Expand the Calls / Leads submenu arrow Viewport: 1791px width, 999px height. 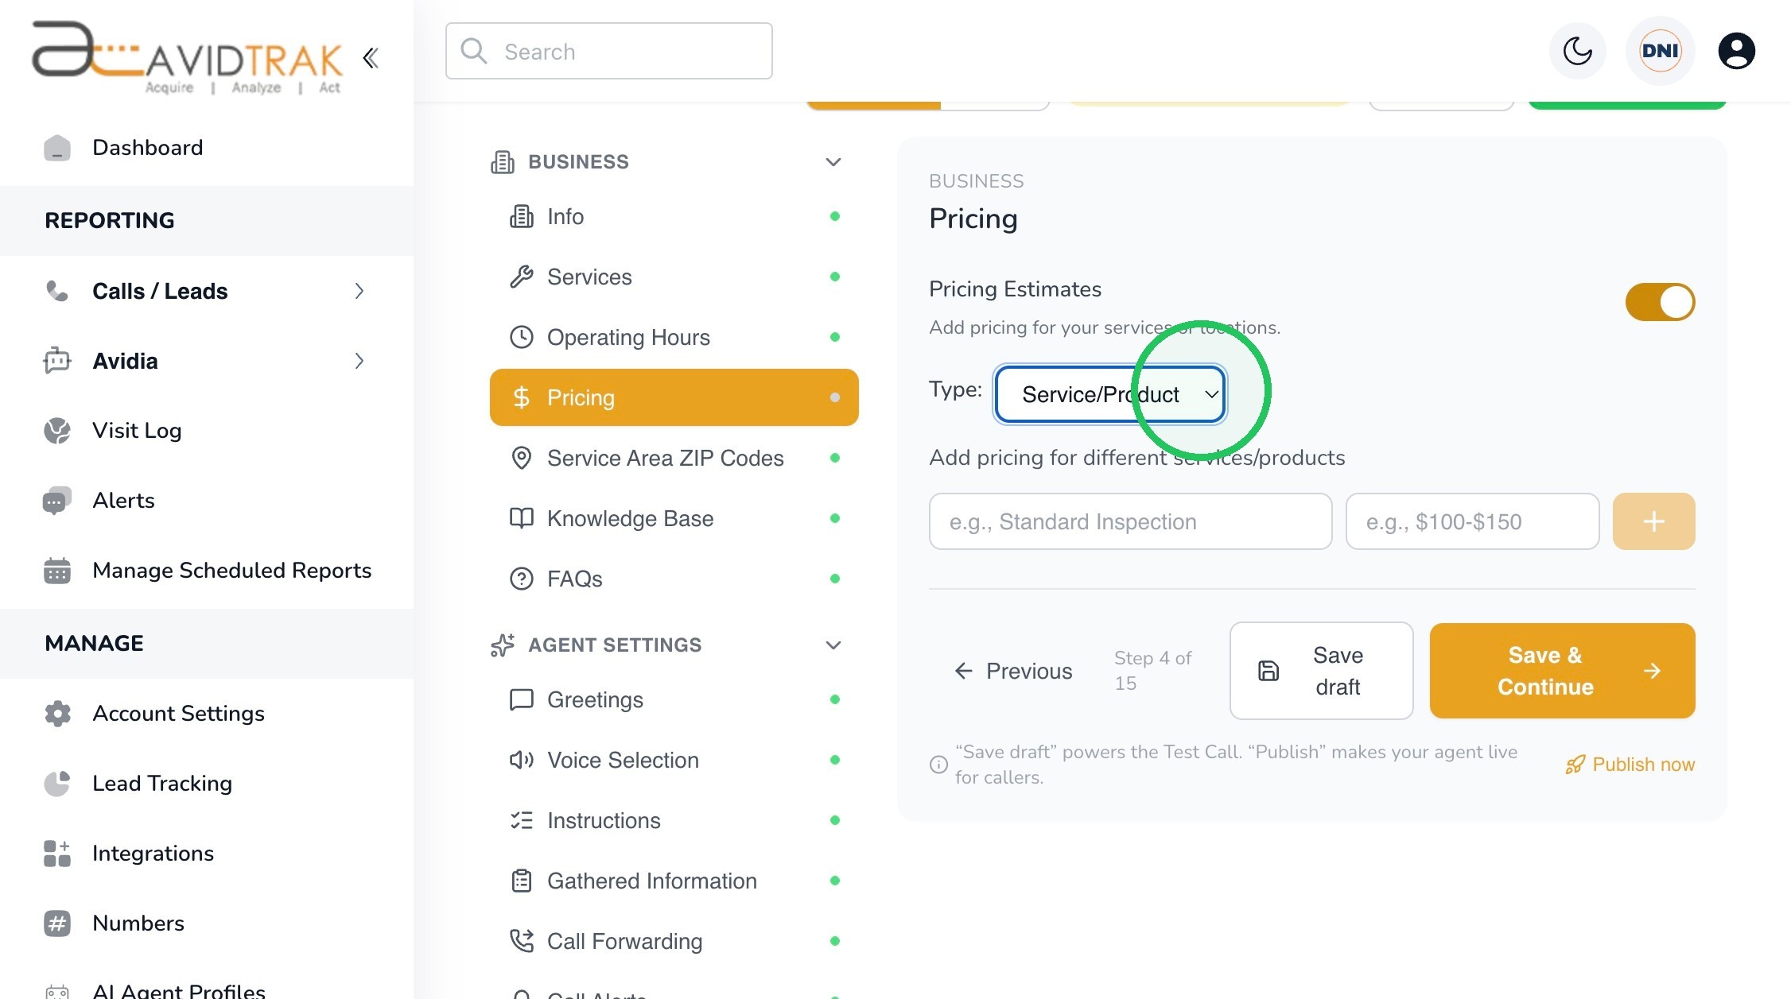tap(359, 291)
